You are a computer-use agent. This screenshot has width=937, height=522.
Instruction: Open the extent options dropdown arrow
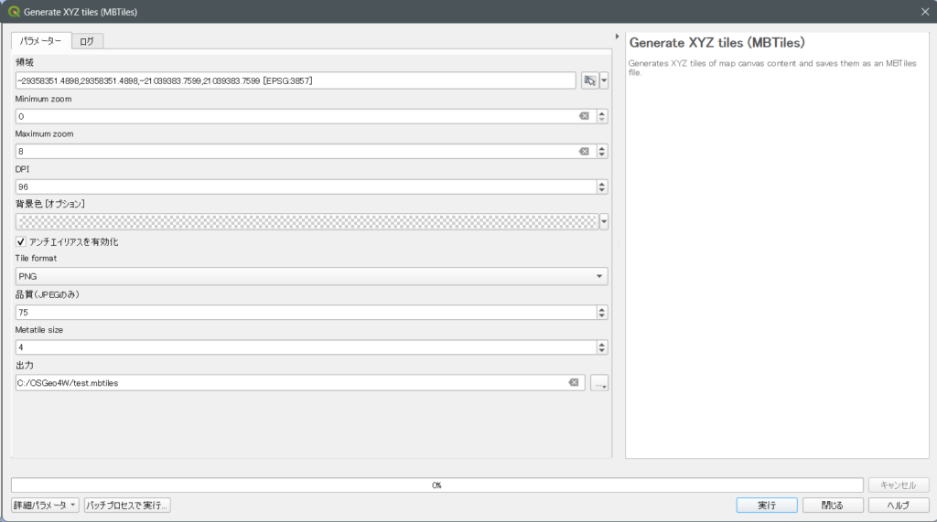(x=604, y=80)
